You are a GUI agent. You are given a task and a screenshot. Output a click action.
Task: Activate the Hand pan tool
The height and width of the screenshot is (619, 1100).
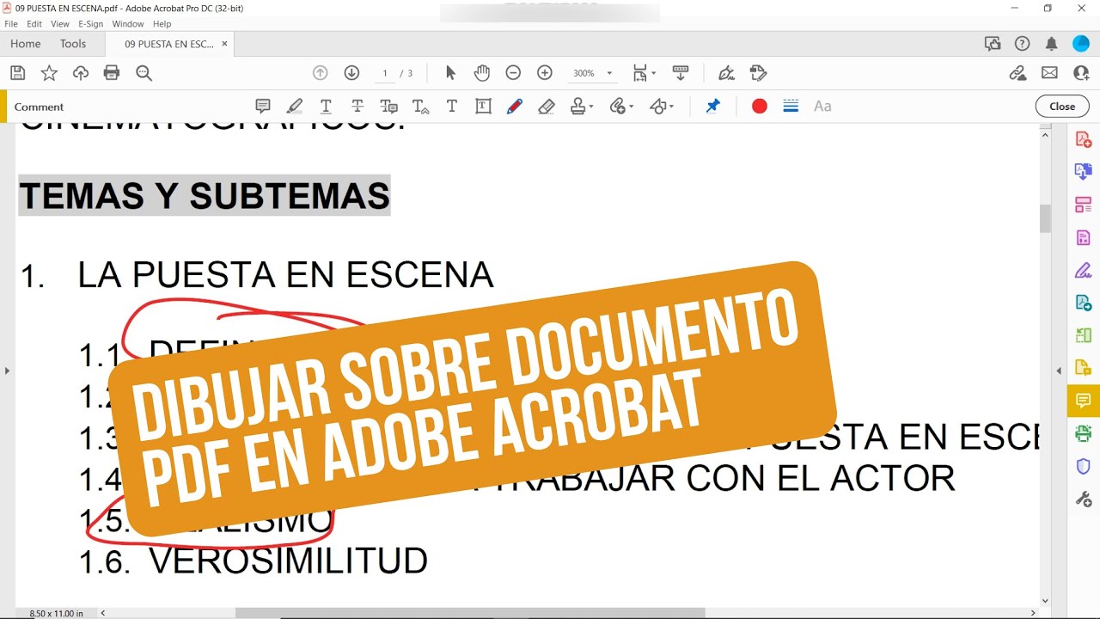coord(481,73)
